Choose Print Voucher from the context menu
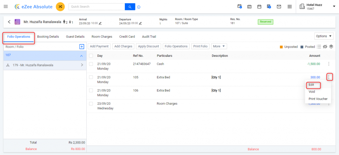339x155 pixels. coord(318,99)
